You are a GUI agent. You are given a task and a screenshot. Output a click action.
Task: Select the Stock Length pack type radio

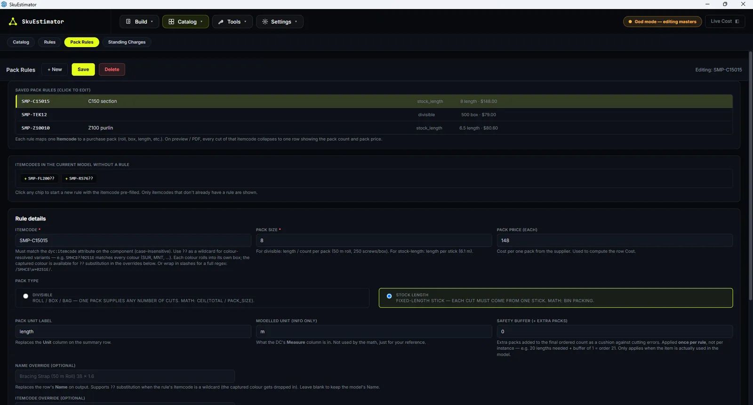[389, 296]
